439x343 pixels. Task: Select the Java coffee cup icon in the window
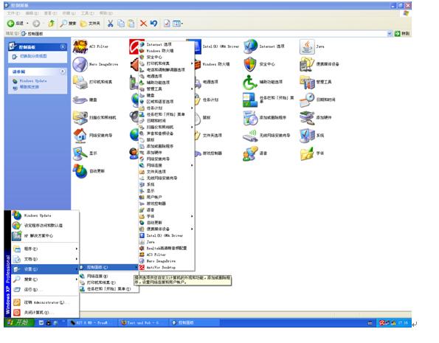coord(307,46)
